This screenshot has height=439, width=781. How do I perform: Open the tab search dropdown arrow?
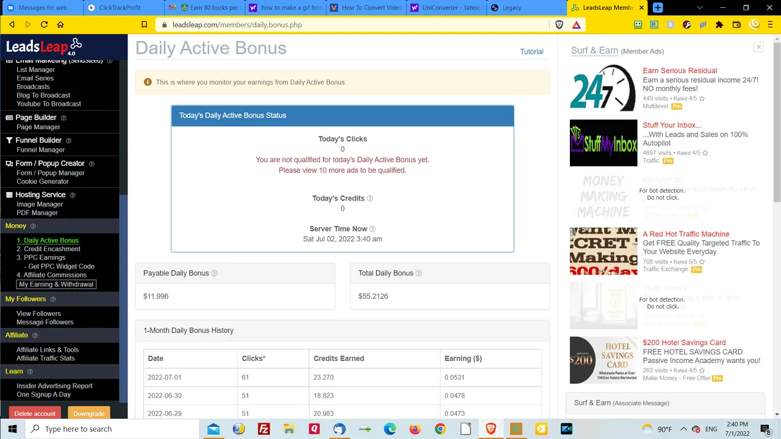click(x=700, y=7)
